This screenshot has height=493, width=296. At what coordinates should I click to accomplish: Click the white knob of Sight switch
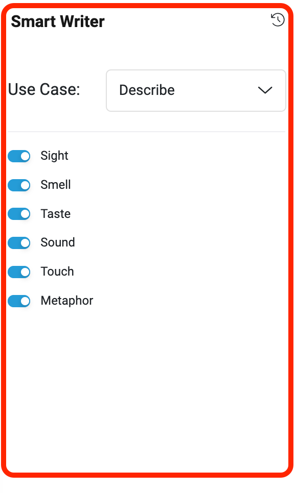(25, 156)
